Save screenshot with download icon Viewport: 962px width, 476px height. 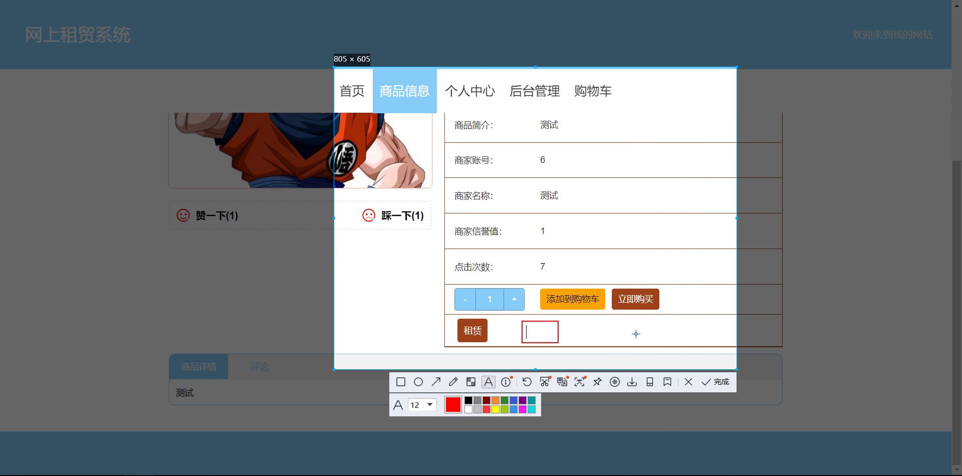632,382
